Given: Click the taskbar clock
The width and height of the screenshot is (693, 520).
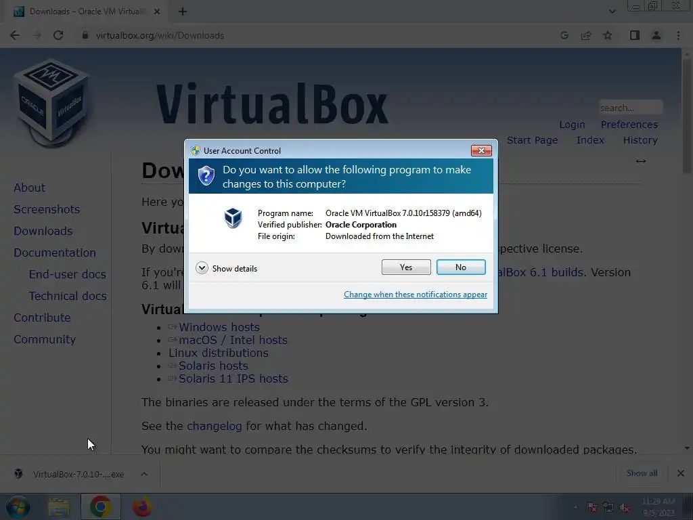Looking at the screenshot, I should [x=658, y=506].
